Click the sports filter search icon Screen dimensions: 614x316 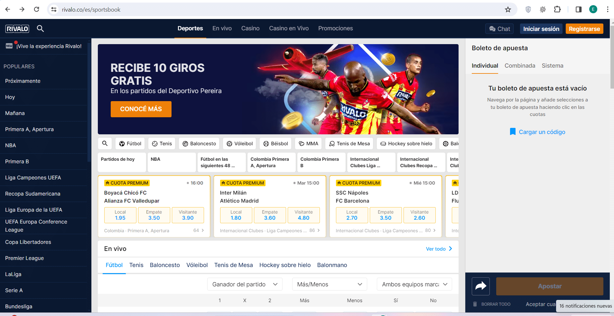click(x=105, y=144)
